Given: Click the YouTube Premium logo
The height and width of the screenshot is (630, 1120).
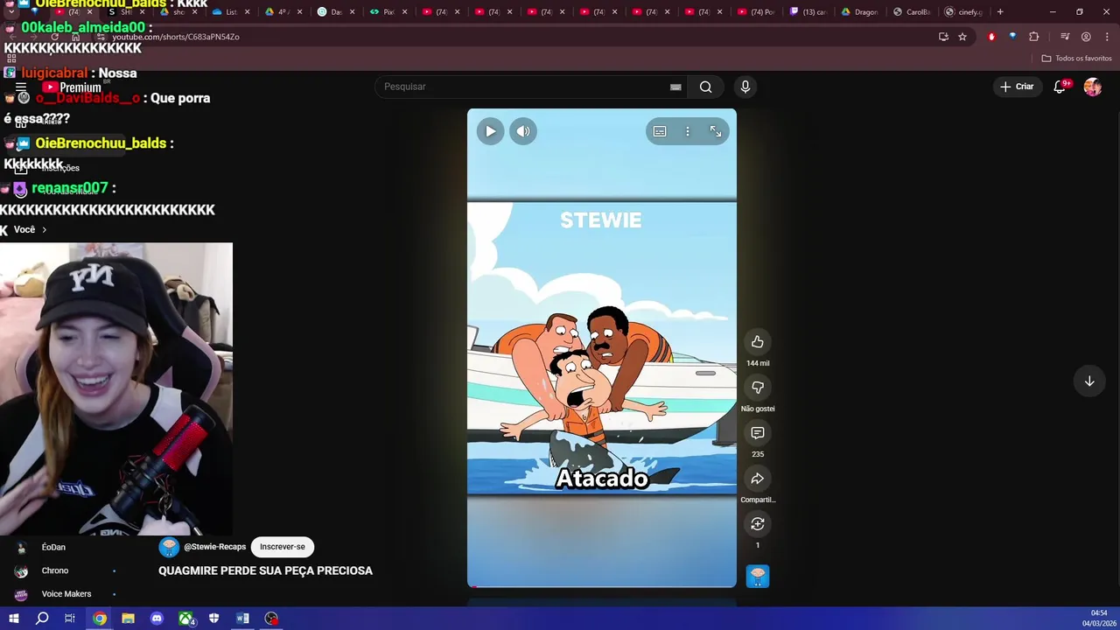Looking at the screenshot, I should (72, 87).
